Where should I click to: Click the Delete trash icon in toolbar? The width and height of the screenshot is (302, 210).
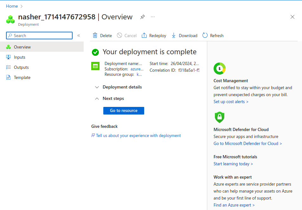point(95,36)
